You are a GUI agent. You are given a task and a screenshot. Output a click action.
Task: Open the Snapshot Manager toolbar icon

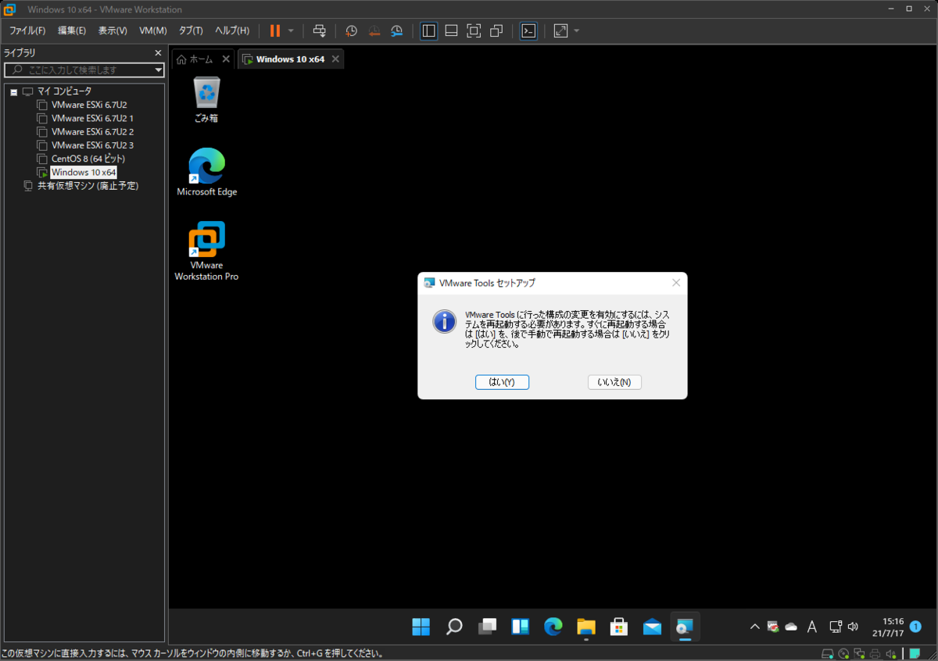[397, 30]
